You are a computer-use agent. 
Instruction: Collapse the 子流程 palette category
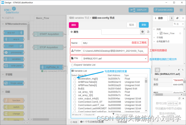[3, 74]
